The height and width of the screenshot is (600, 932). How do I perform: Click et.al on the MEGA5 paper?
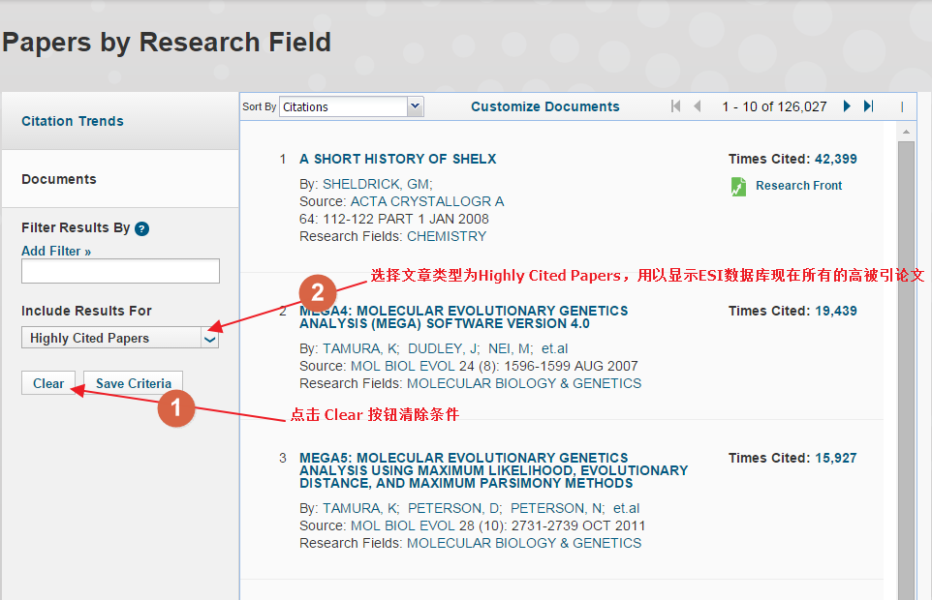pyautogui.click(x=627, y=508)
